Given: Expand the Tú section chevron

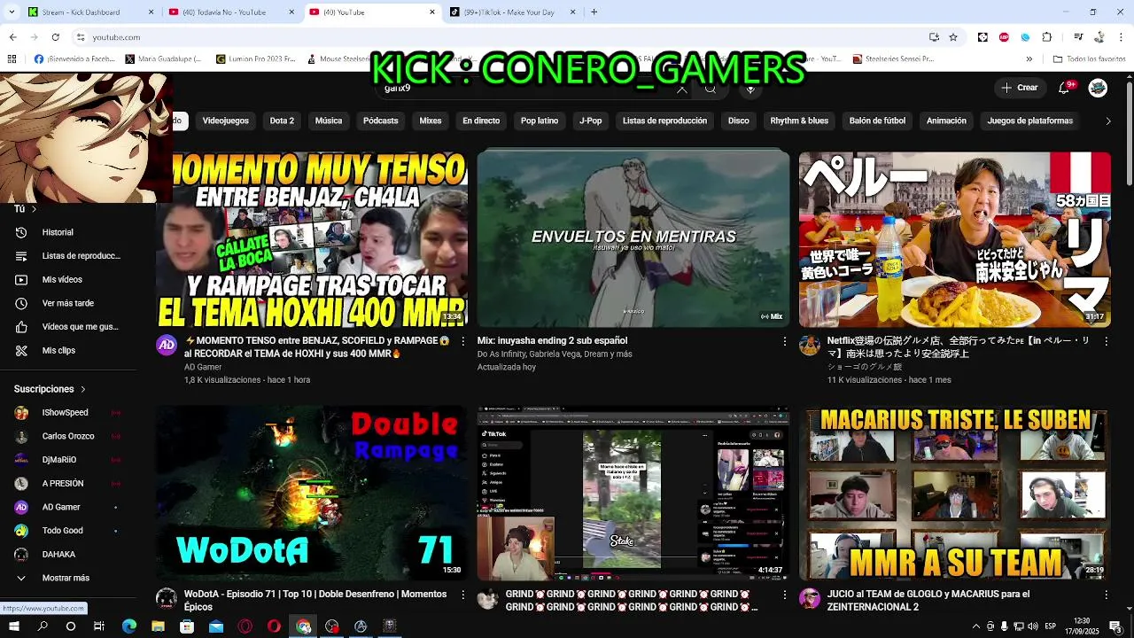Looking at the screenshot, I should [x=34, y=209].
